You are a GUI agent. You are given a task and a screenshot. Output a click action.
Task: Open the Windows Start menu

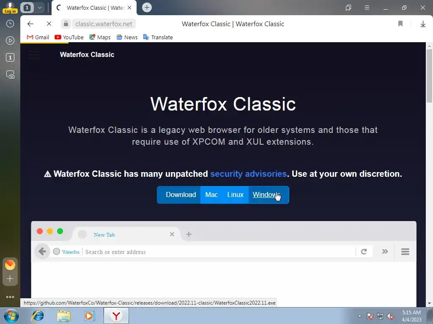pyautogui.click(x=11, y=316)
